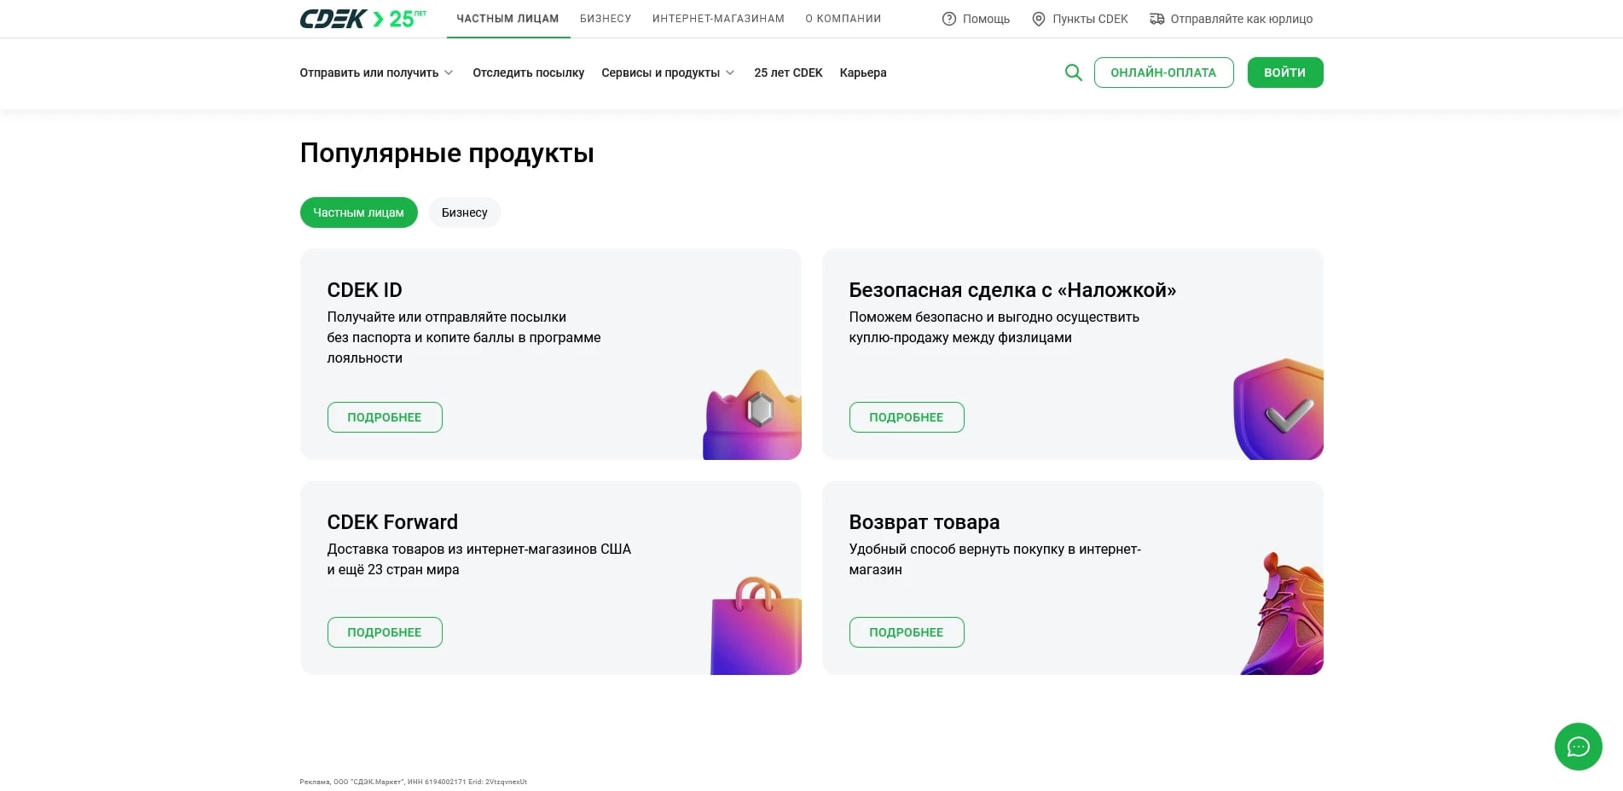Click Онлайн-оплата
Image resolution: width=1623 pixels, height=791 pixels.
point(1163,73)
